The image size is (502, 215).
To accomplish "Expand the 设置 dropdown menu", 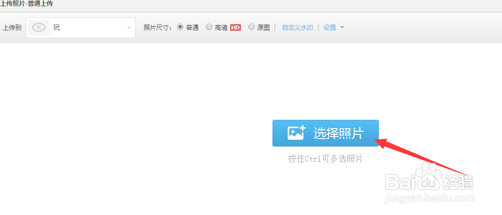I will [x=334, y=28].
